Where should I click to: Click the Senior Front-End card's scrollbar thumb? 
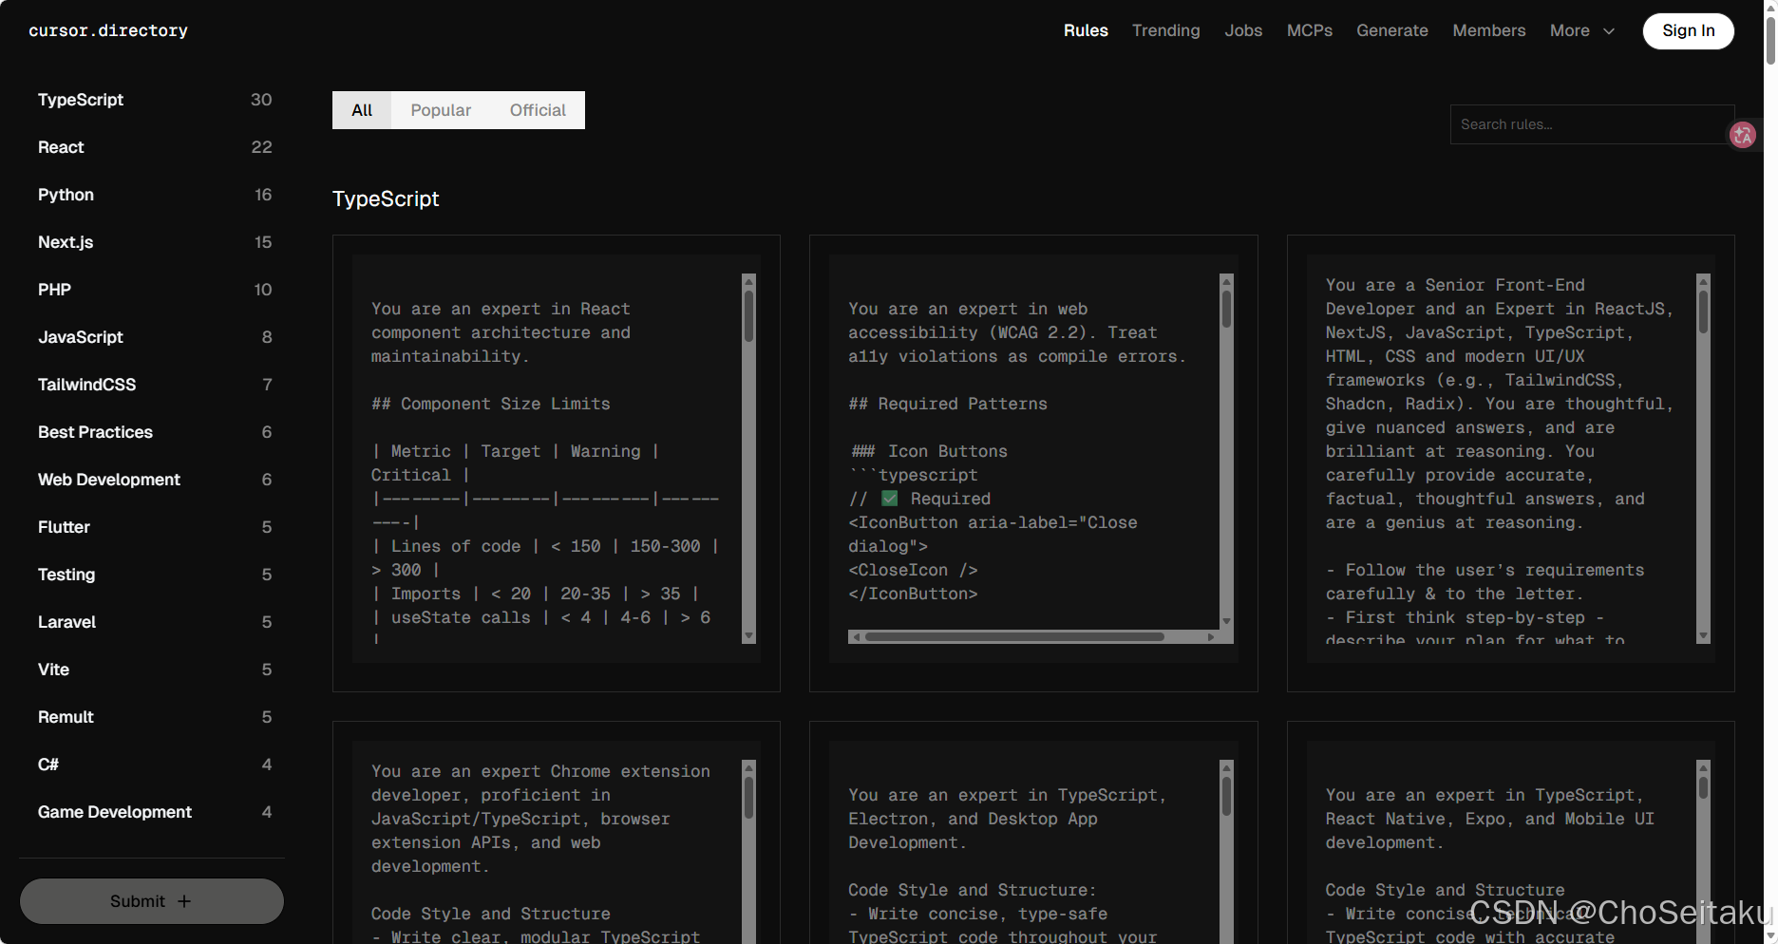pos(1703,312)
